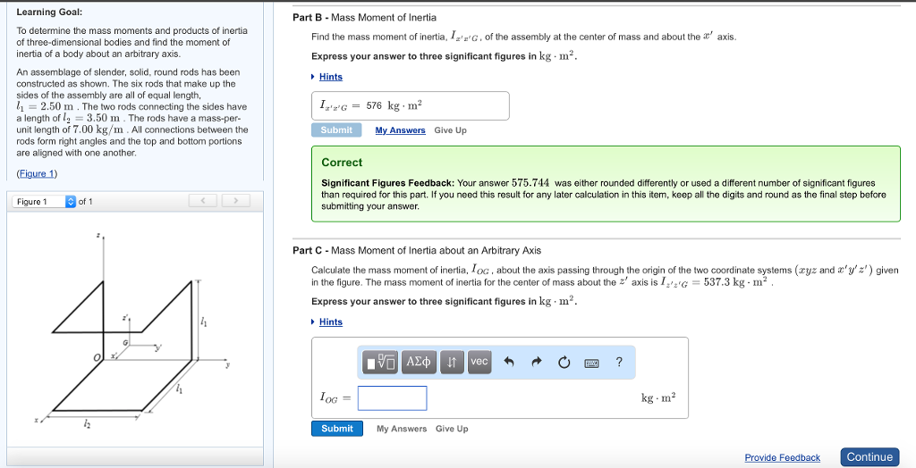Click the Part B answer field showing 576
The height and width of the screenshot is (468, 916).
pos(410,105)
